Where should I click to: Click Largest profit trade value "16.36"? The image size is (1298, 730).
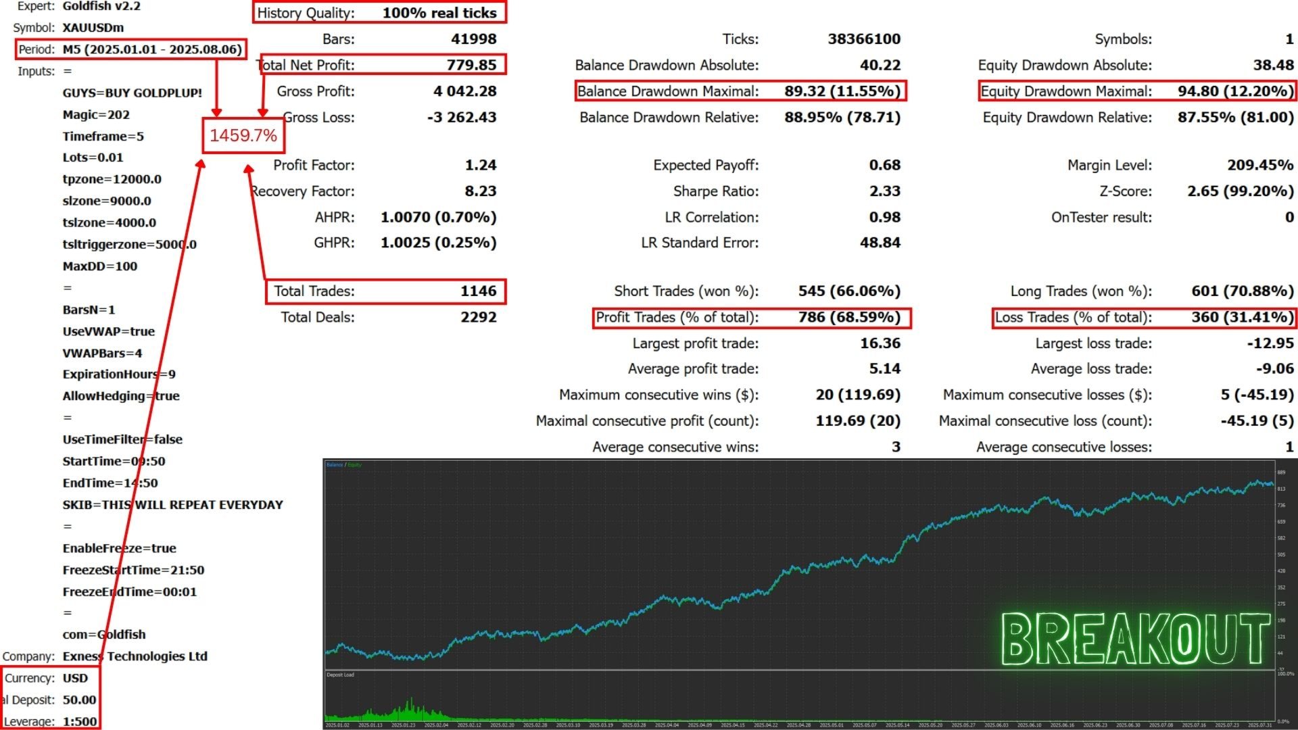[880, 343]
